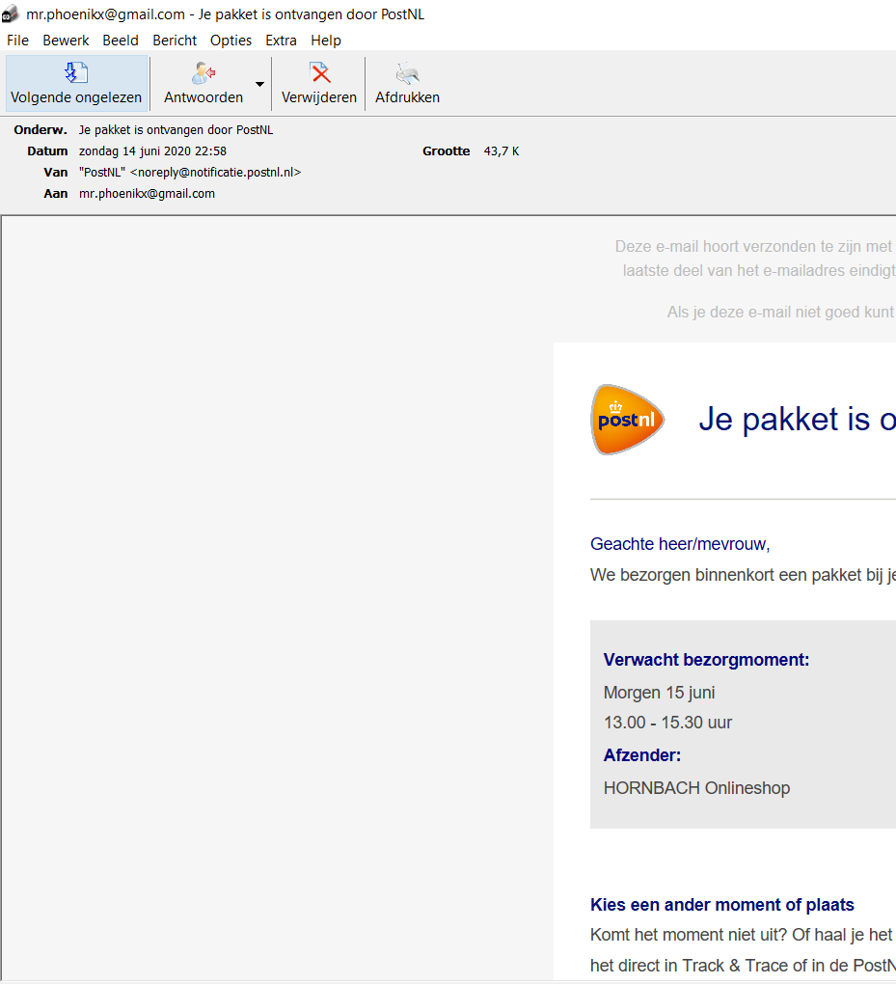Click the grey notice Als je deze e-mail

pos(781,313)
